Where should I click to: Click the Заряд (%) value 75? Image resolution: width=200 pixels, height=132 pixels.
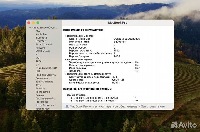[x=137, y=71]
